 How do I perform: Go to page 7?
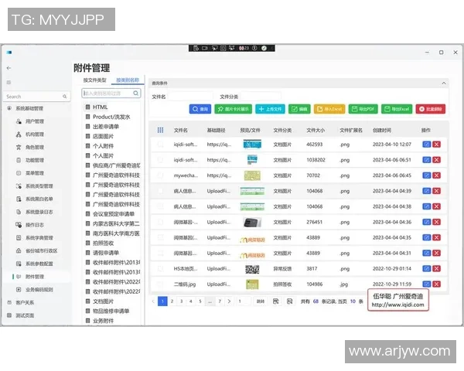220,301
